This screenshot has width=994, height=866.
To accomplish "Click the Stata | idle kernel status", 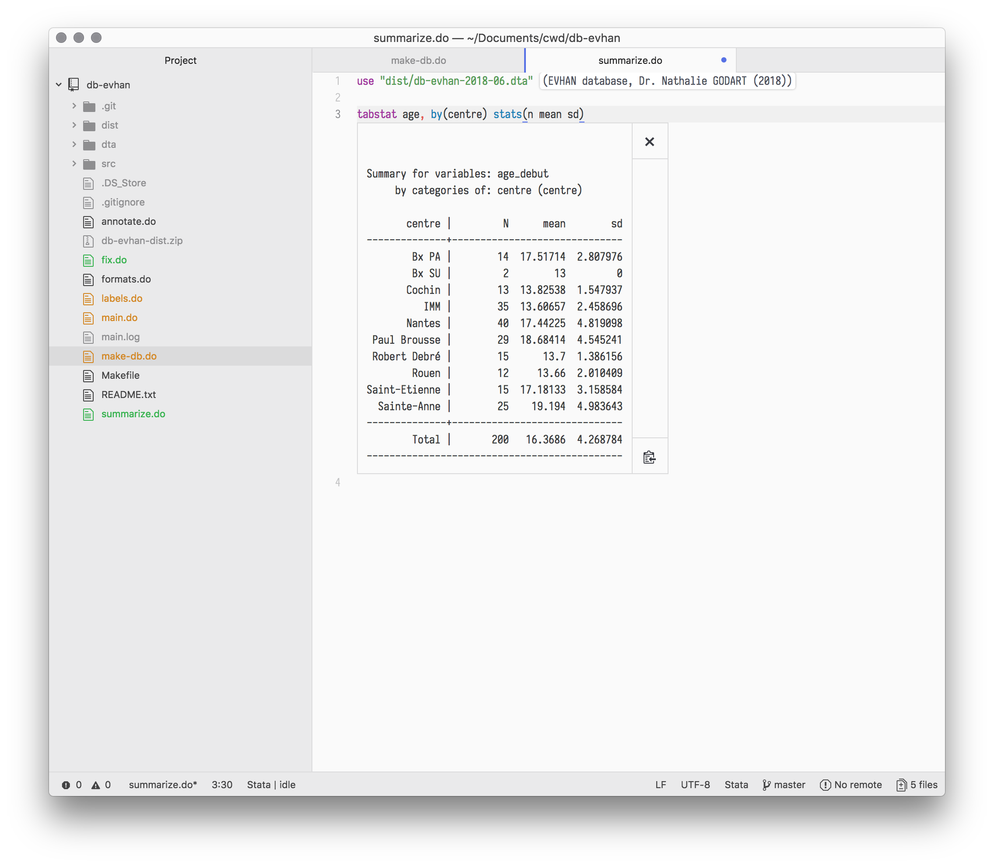I will (271, 785).
